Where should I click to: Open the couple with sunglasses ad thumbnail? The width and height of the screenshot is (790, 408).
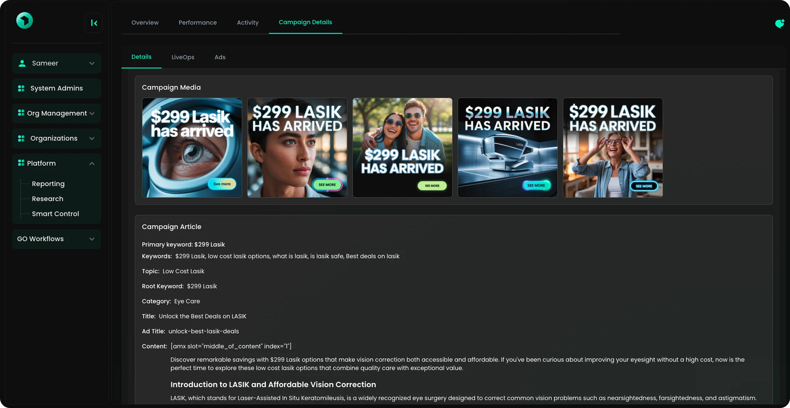point(402,148)
